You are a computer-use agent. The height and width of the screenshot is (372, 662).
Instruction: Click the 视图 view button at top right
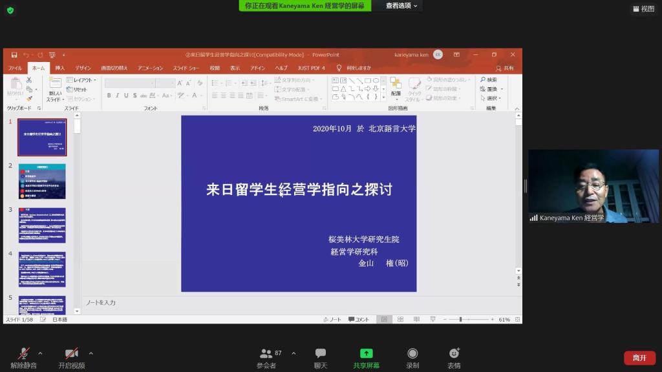pyautogui.click(x=643, y=9)
